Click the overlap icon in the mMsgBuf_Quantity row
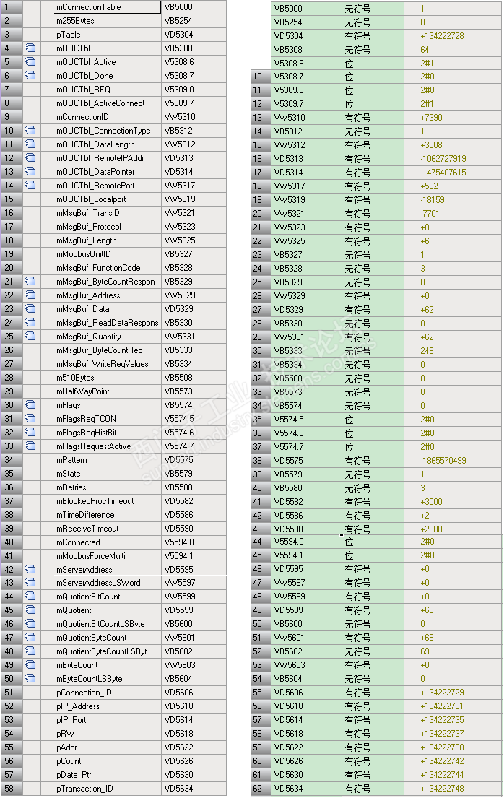 tap(30, 337)
